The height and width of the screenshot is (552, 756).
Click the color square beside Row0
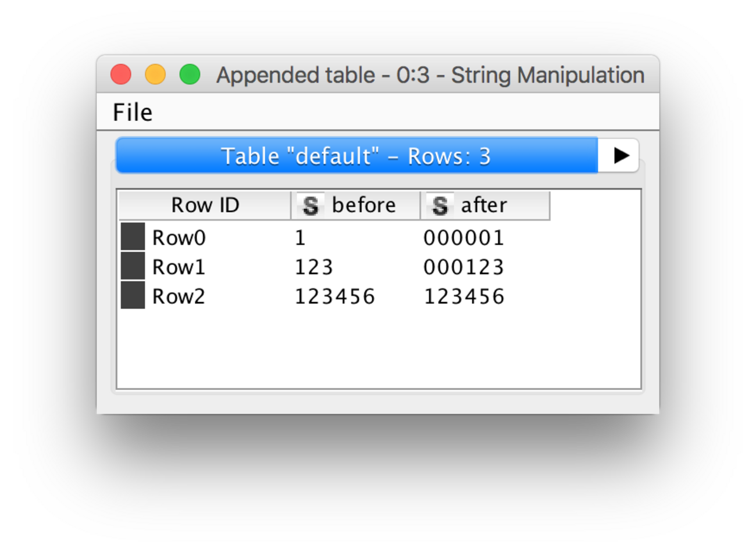click(x=133, y=236)
